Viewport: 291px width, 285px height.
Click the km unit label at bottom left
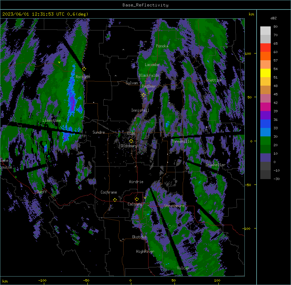coord(5,281)
